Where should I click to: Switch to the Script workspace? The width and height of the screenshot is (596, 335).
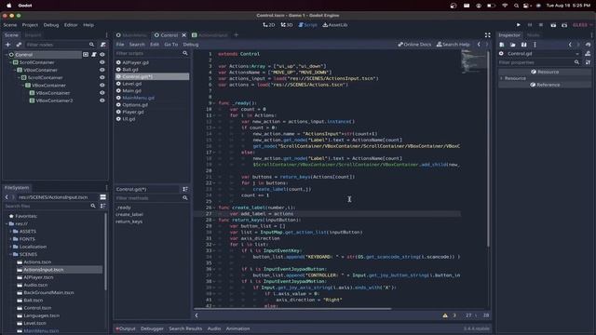tap(307, 25)
